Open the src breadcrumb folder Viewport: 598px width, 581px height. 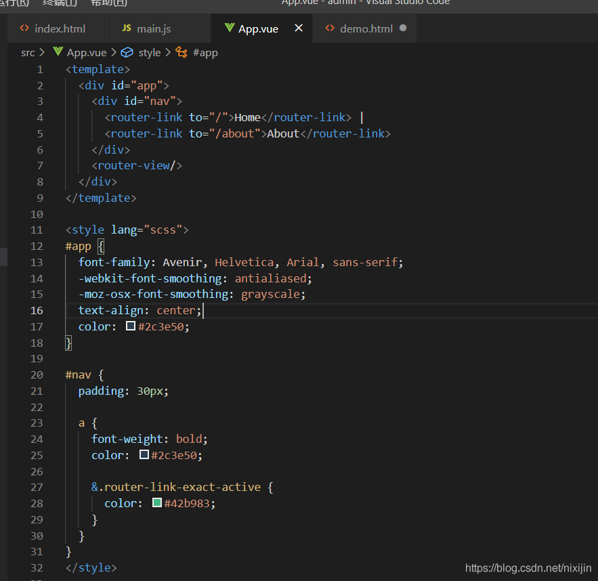[x=28, y=53]
